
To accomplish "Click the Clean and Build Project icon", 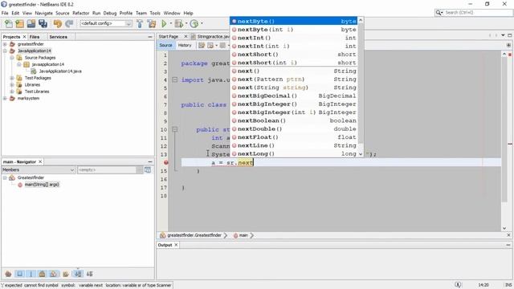I will pos(152,23).
